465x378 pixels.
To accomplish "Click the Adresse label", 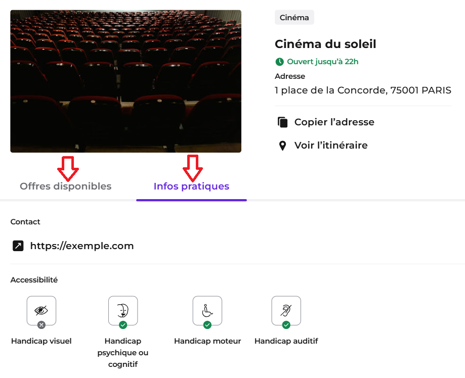I will 290,76.
